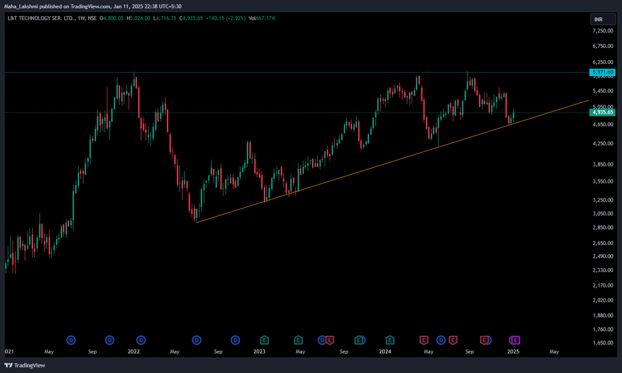Click the dividend marker between May and Sep 2021
Image resolution: width=622 pixels, height=373 pixels.
point(71,340)
